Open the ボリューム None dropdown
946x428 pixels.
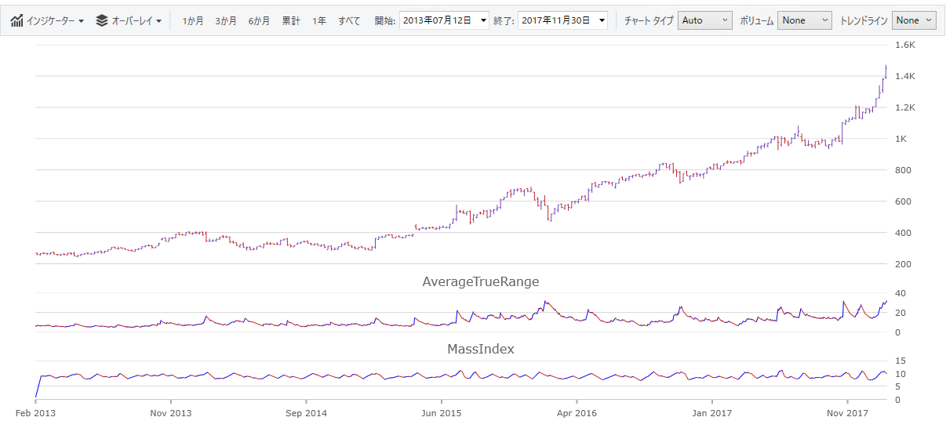point(805,20)
